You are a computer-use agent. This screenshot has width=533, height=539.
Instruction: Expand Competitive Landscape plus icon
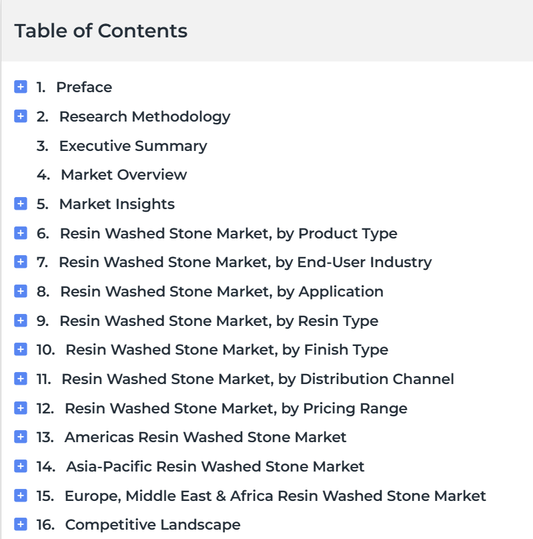(x=21, y=524)
